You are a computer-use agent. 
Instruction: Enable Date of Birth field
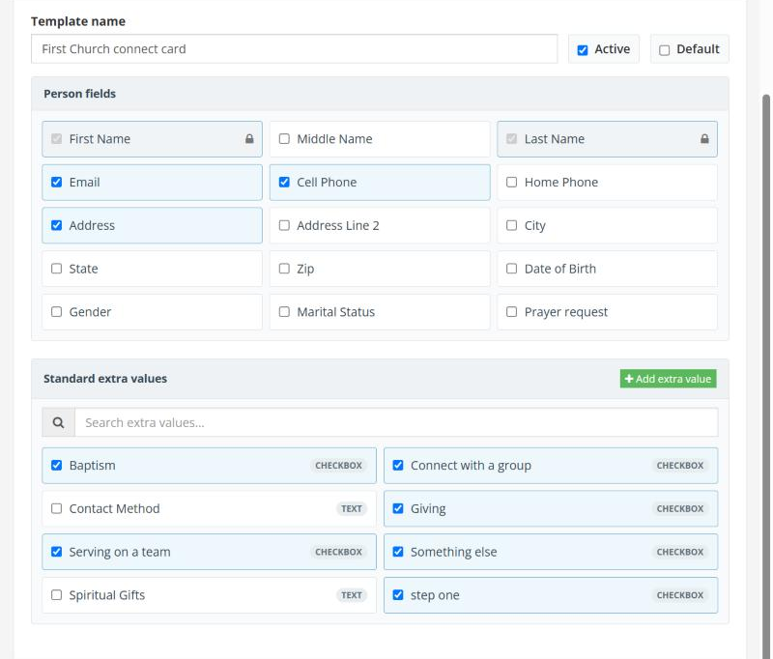(x=512, y=269)
